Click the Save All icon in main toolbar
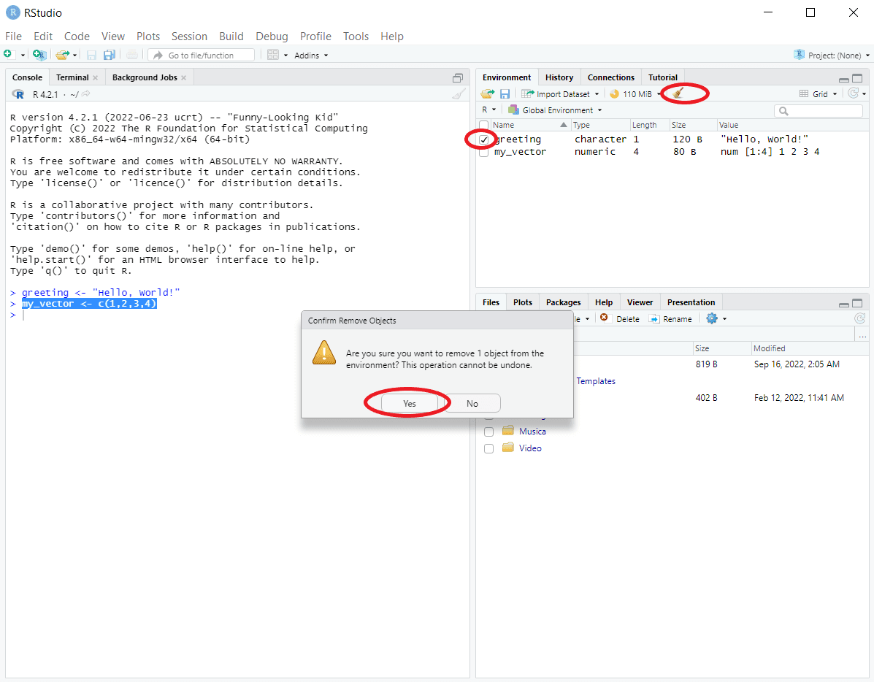The width and height of the screenshot is (874, 682). pyautogui.click(x=110, y=55)
